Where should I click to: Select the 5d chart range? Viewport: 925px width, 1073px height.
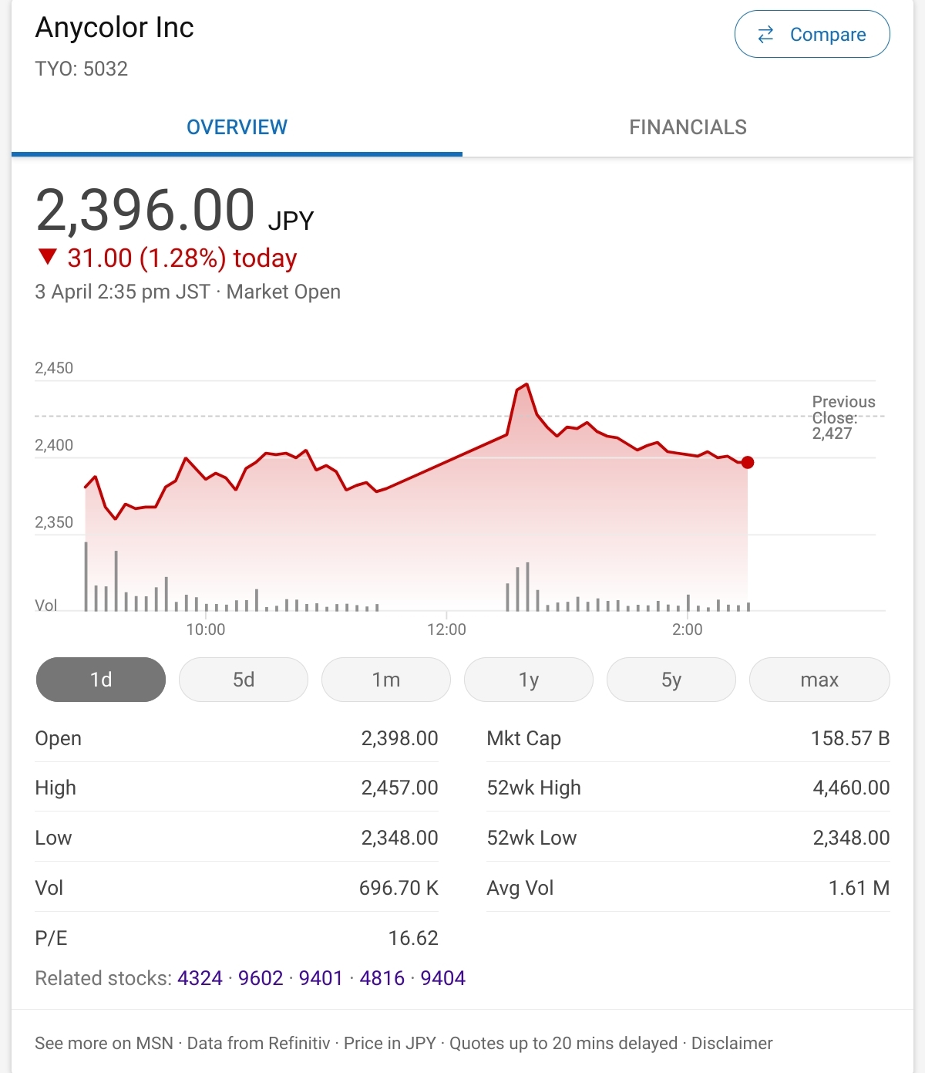(244, 680)
